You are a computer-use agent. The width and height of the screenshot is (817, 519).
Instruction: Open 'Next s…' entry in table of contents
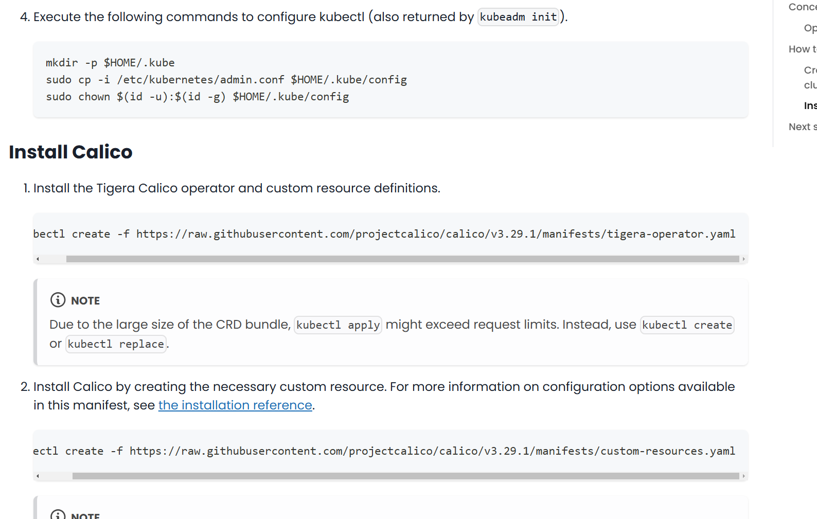pos(803,127)
